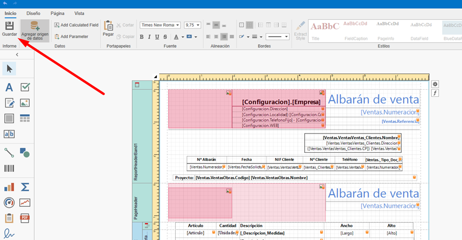The width and height of the screenshot is (462, 240).
Task: Select the Picture Box control tool
Action: pyautogui.click(x=25, y=103)
